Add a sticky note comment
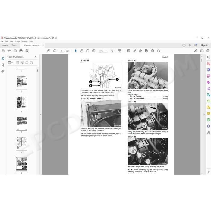The width and height of the screenshot is (211, 211). [128, 51]
